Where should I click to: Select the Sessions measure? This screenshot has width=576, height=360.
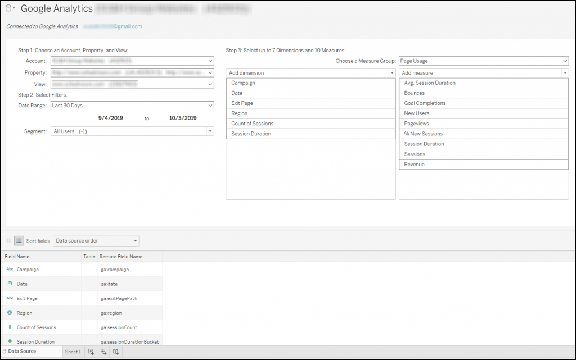tap(484, 154)
